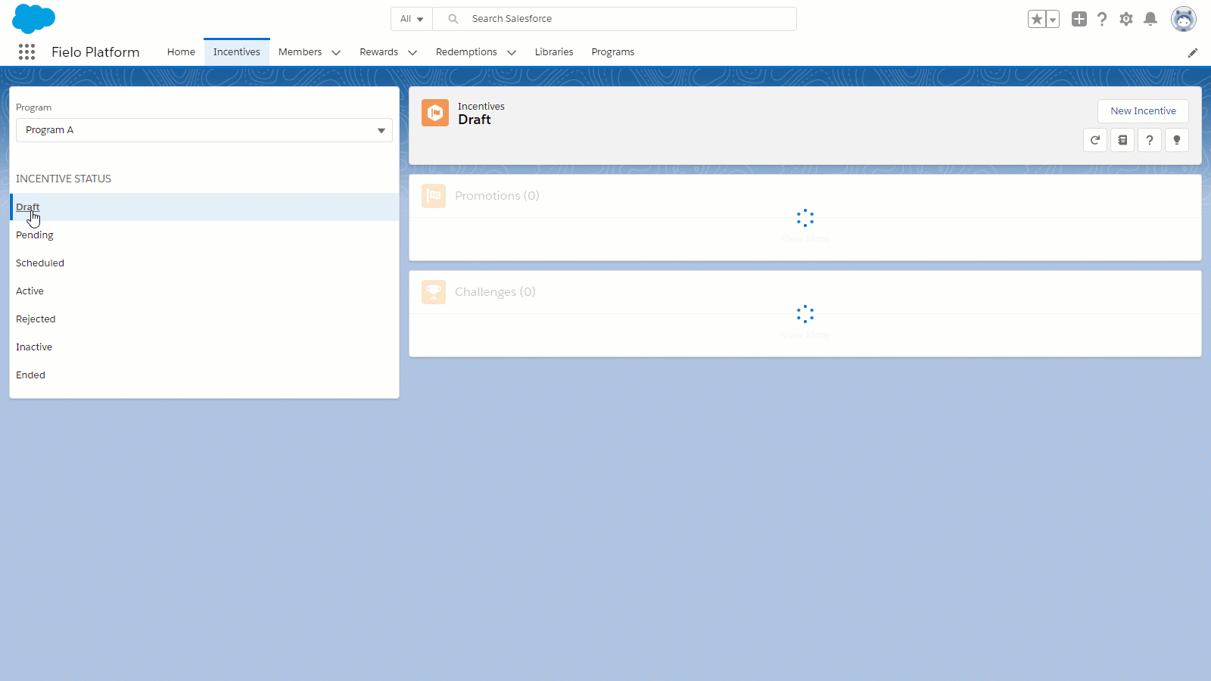This screenshot has width=1211, height=681.
Task: Click the Challenges (0) heading
Action: tap(495, 292)
